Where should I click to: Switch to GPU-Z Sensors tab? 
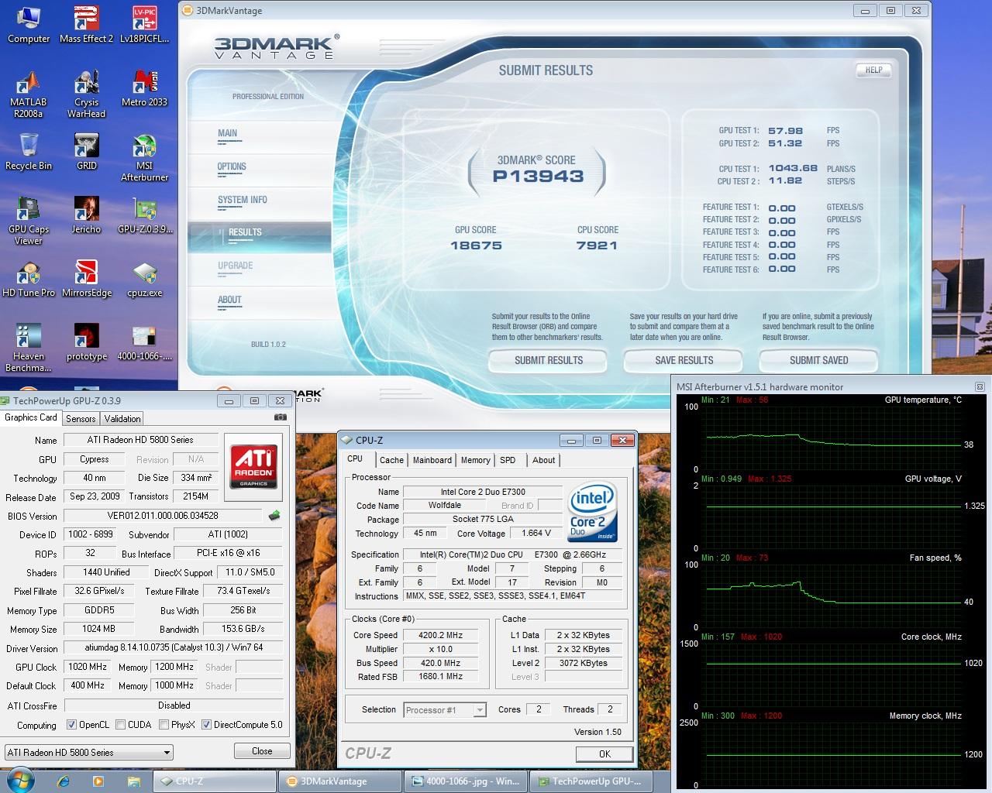click(81, 419)
